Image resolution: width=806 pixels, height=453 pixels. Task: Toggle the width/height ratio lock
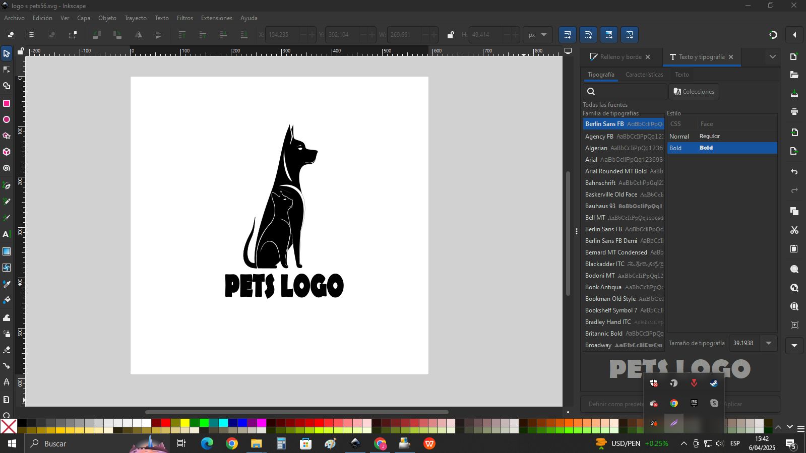[x=451, y=35]
